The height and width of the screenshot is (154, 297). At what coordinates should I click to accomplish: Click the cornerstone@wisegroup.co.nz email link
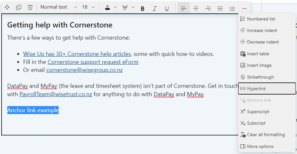[x=85, y=70]
